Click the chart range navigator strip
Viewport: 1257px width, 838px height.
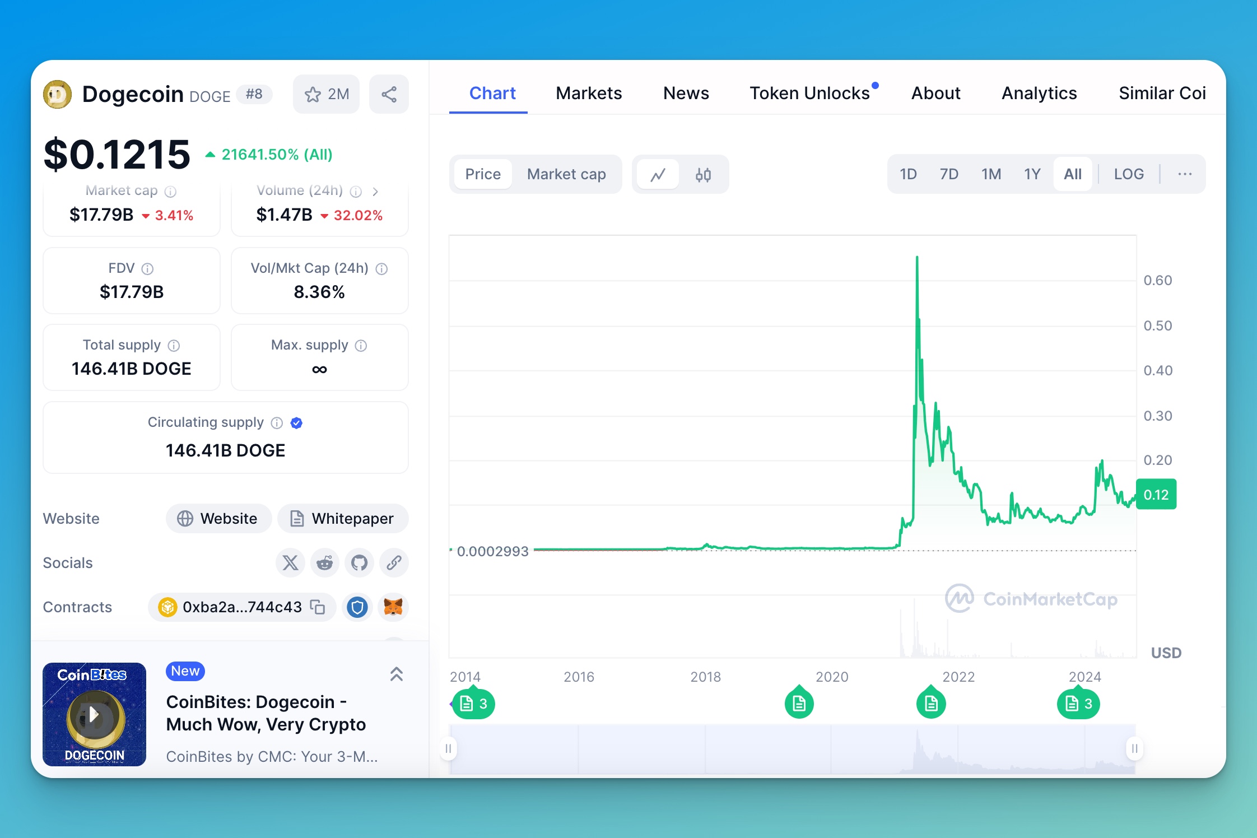[x=792, y=749]
